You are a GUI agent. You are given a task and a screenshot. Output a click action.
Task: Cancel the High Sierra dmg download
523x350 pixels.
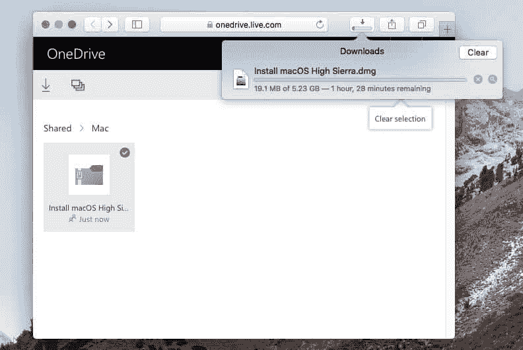click(477, 79)
